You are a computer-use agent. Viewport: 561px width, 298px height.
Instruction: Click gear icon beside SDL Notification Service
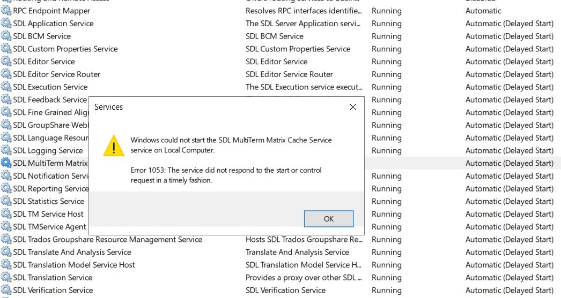6,175
